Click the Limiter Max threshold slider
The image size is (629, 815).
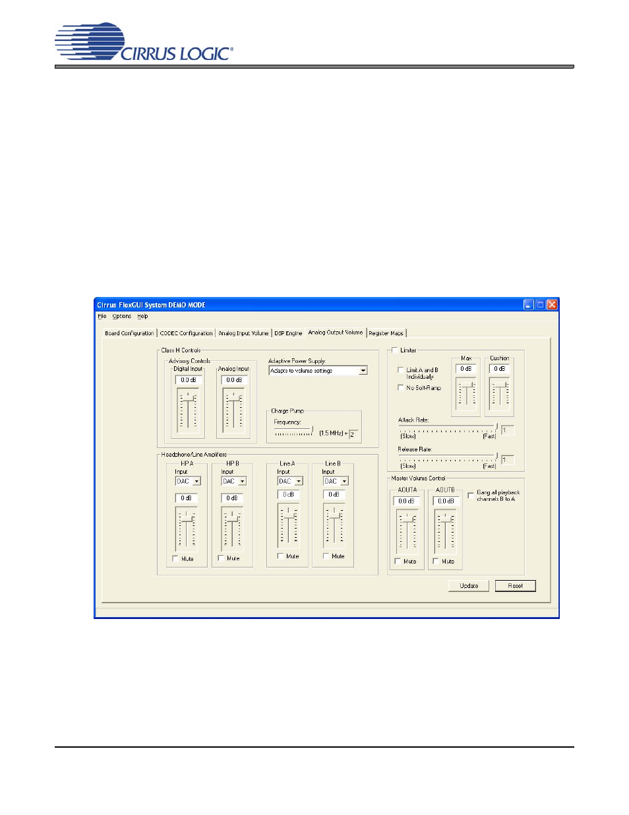coord(466,394)
